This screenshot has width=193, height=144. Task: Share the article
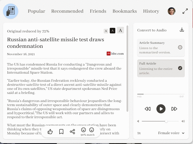tap(72, 132)
